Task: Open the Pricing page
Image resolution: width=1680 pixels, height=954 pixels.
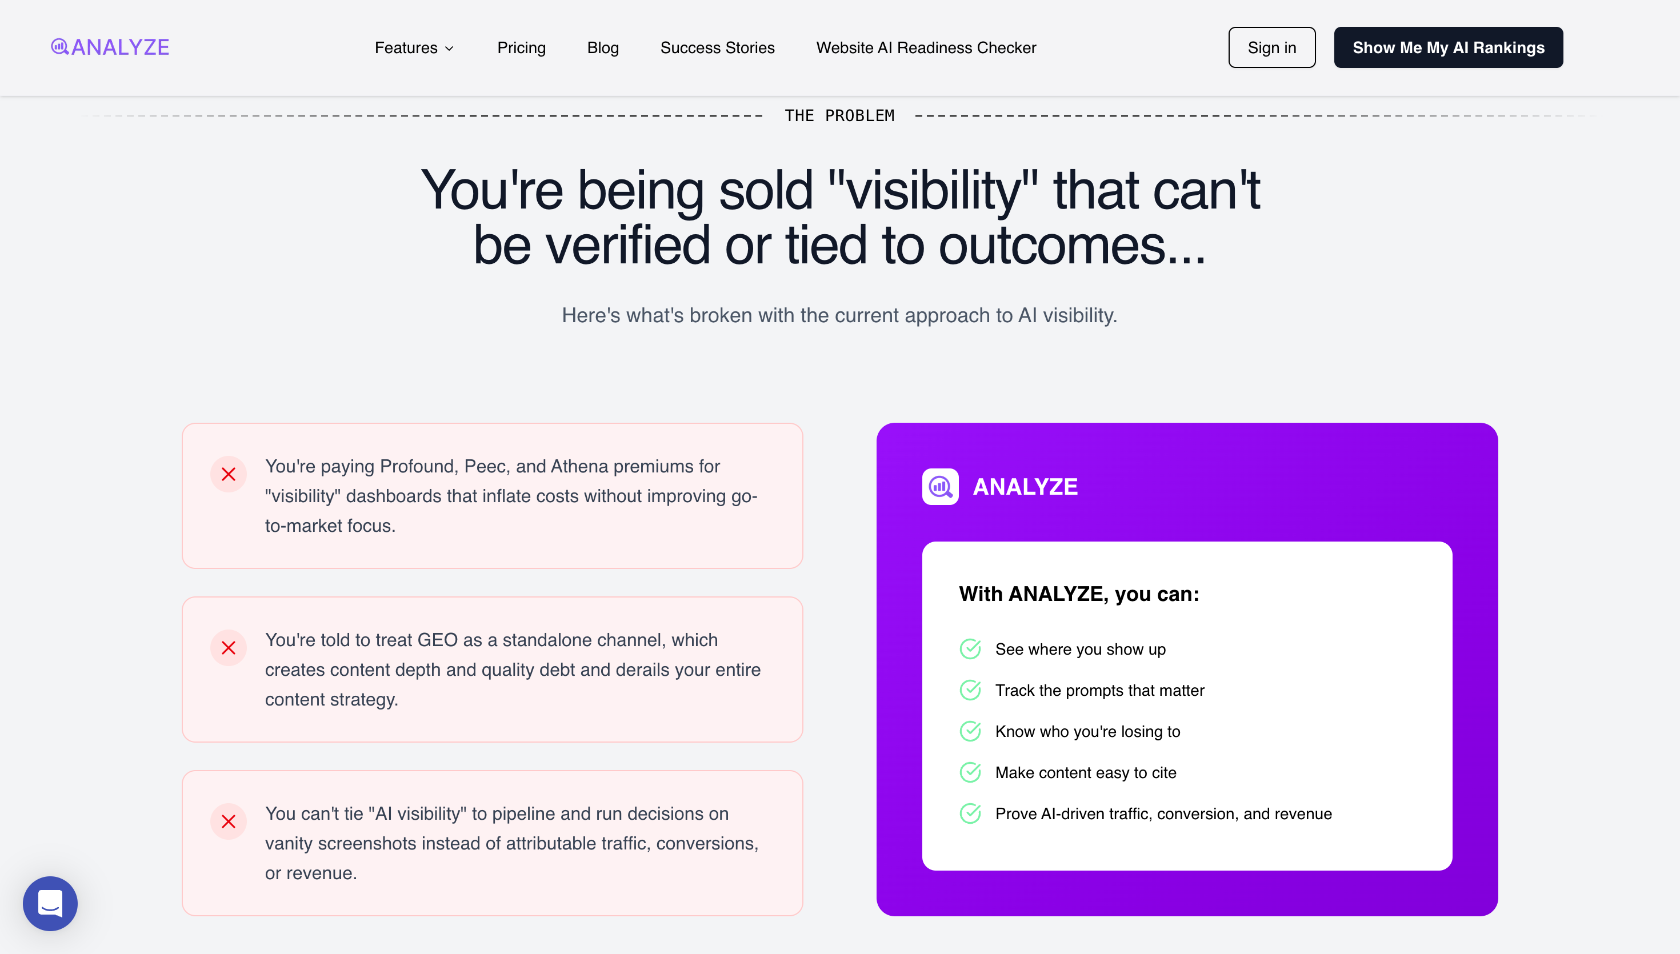Action: coord(521,48)
